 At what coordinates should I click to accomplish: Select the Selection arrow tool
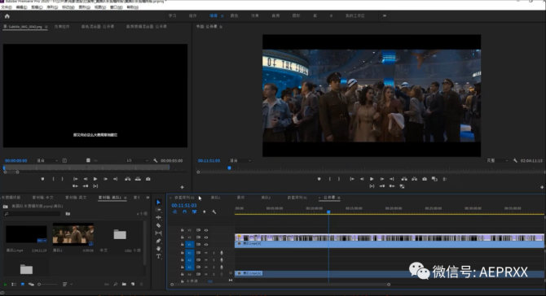point(158,202)
